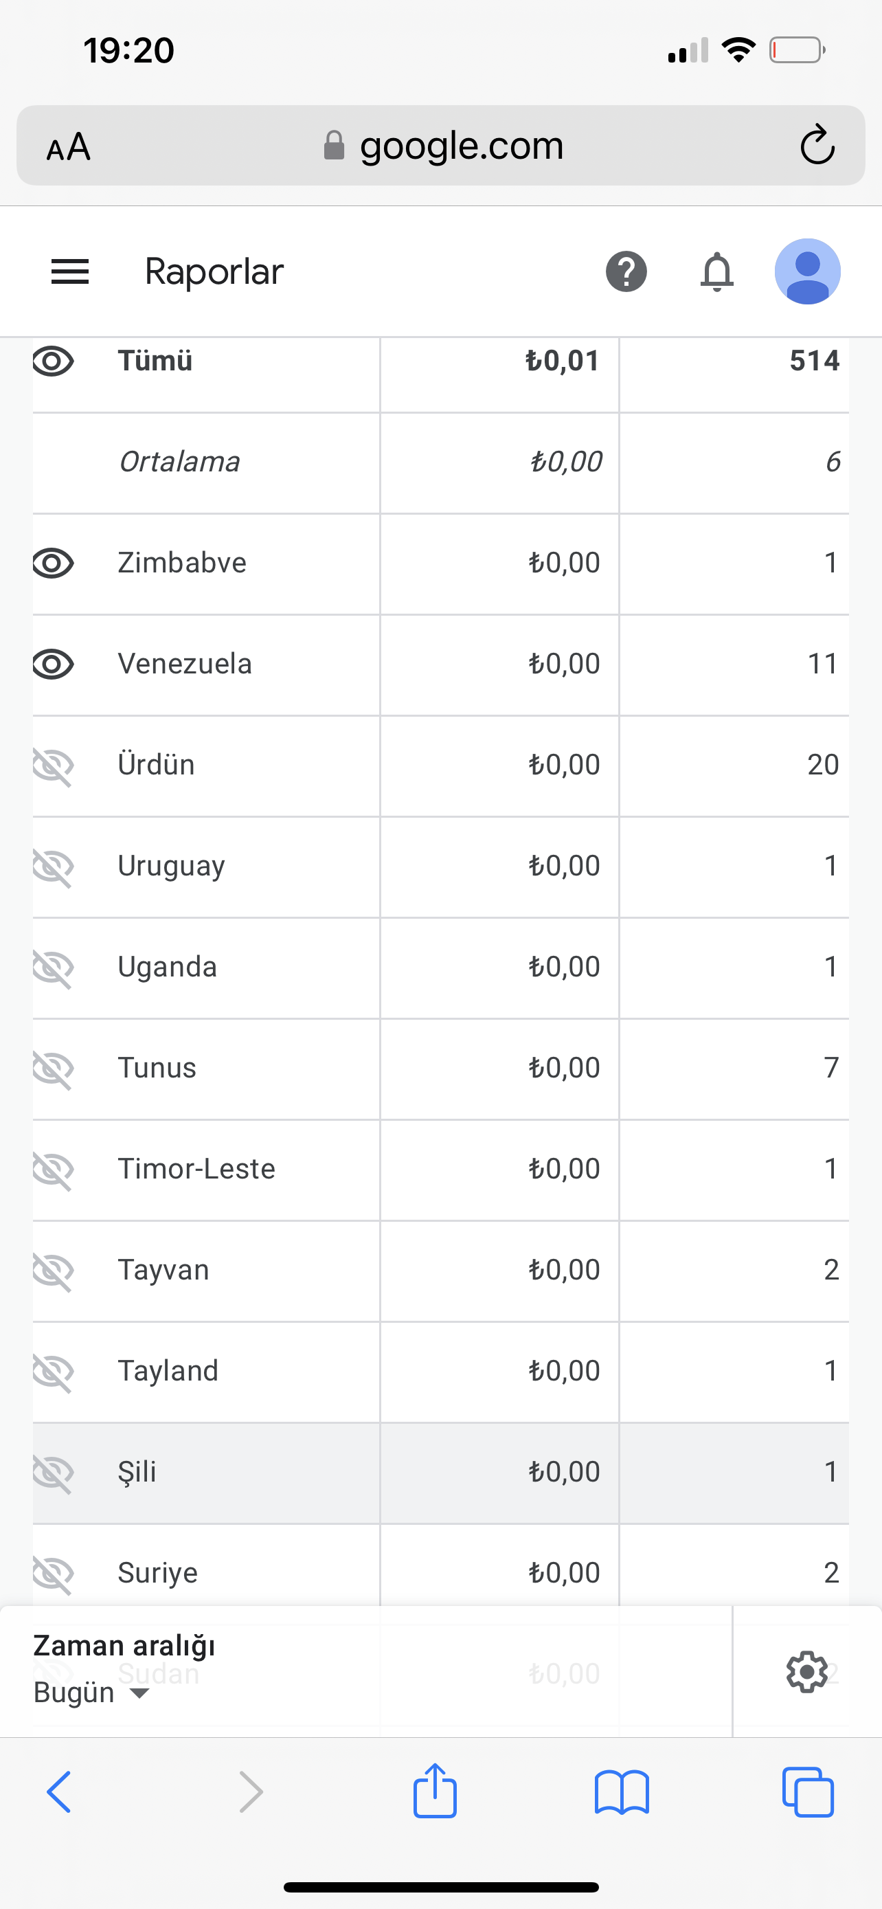Viewport: 882px width, 1909px height.
Task: Open the hamburger navigation menu
Action: coord(69,272)
